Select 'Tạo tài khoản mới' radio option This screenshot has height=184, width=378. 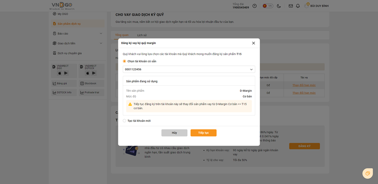tap(125, 121)
